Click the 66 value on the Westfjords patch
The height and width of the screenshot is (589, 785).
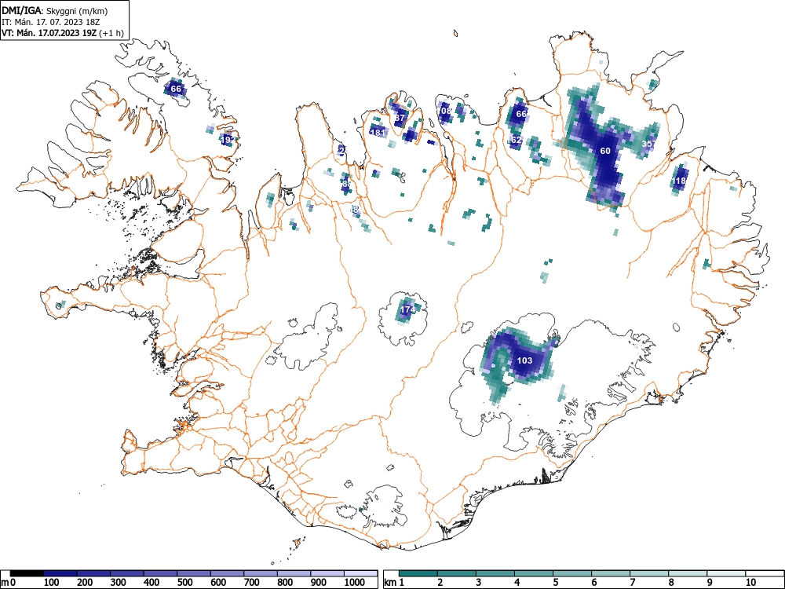[x=176, y=90]
